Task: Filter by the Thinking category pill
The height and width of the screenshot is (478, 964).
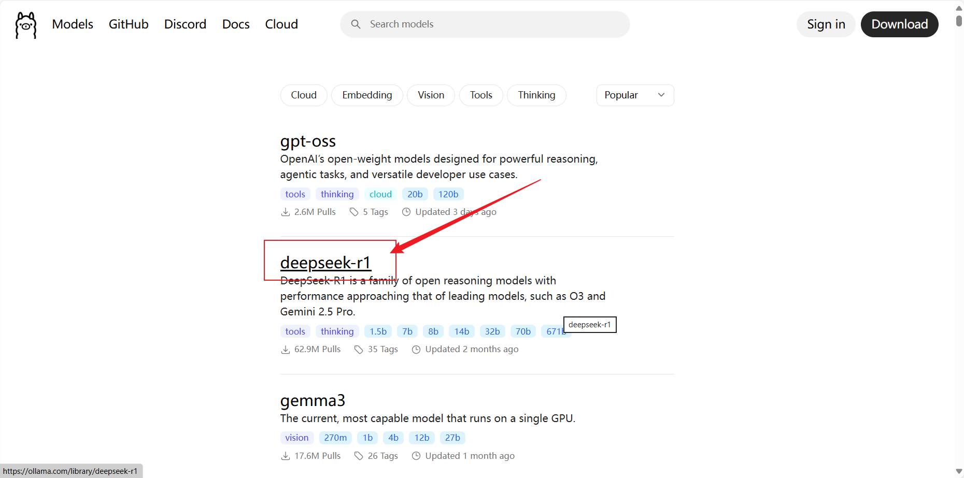Action: [x=536, y=95]
